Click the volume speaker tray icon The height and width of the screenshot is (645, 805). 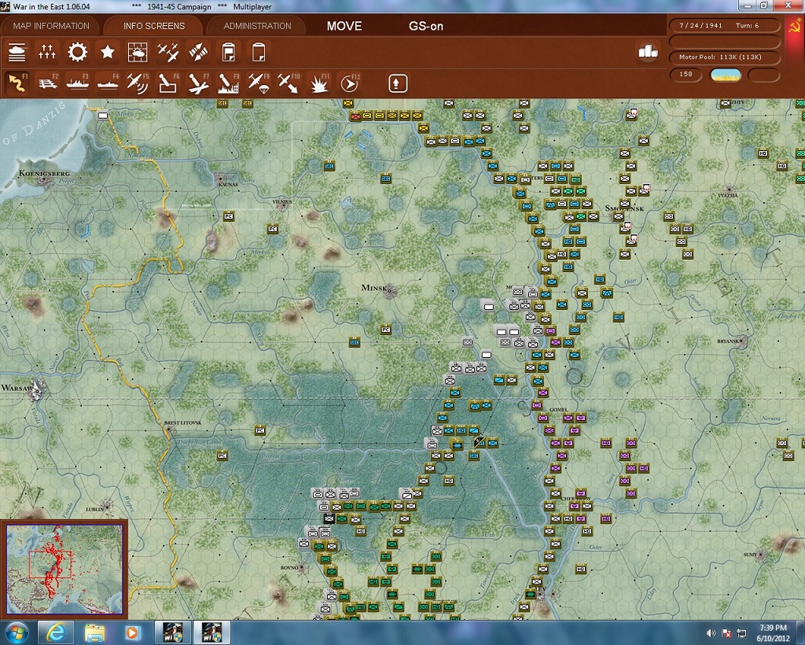711,632
